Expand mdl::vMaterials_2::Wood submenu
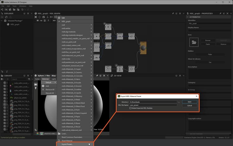 point(75,127)
